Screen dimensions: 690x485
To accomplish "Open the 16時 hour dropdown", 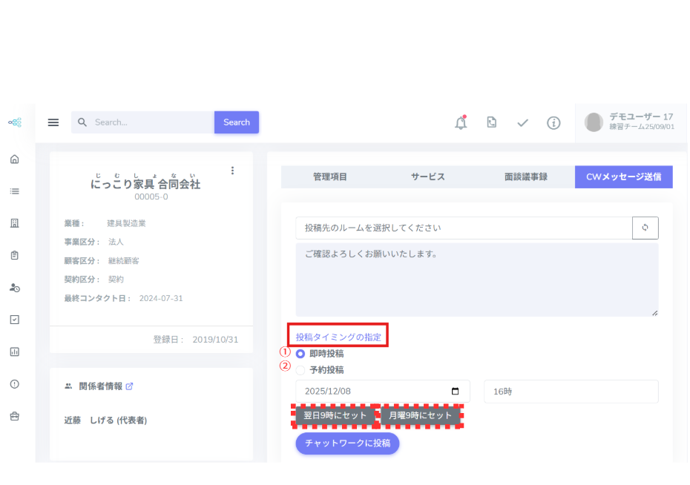I will pos(571,392).
